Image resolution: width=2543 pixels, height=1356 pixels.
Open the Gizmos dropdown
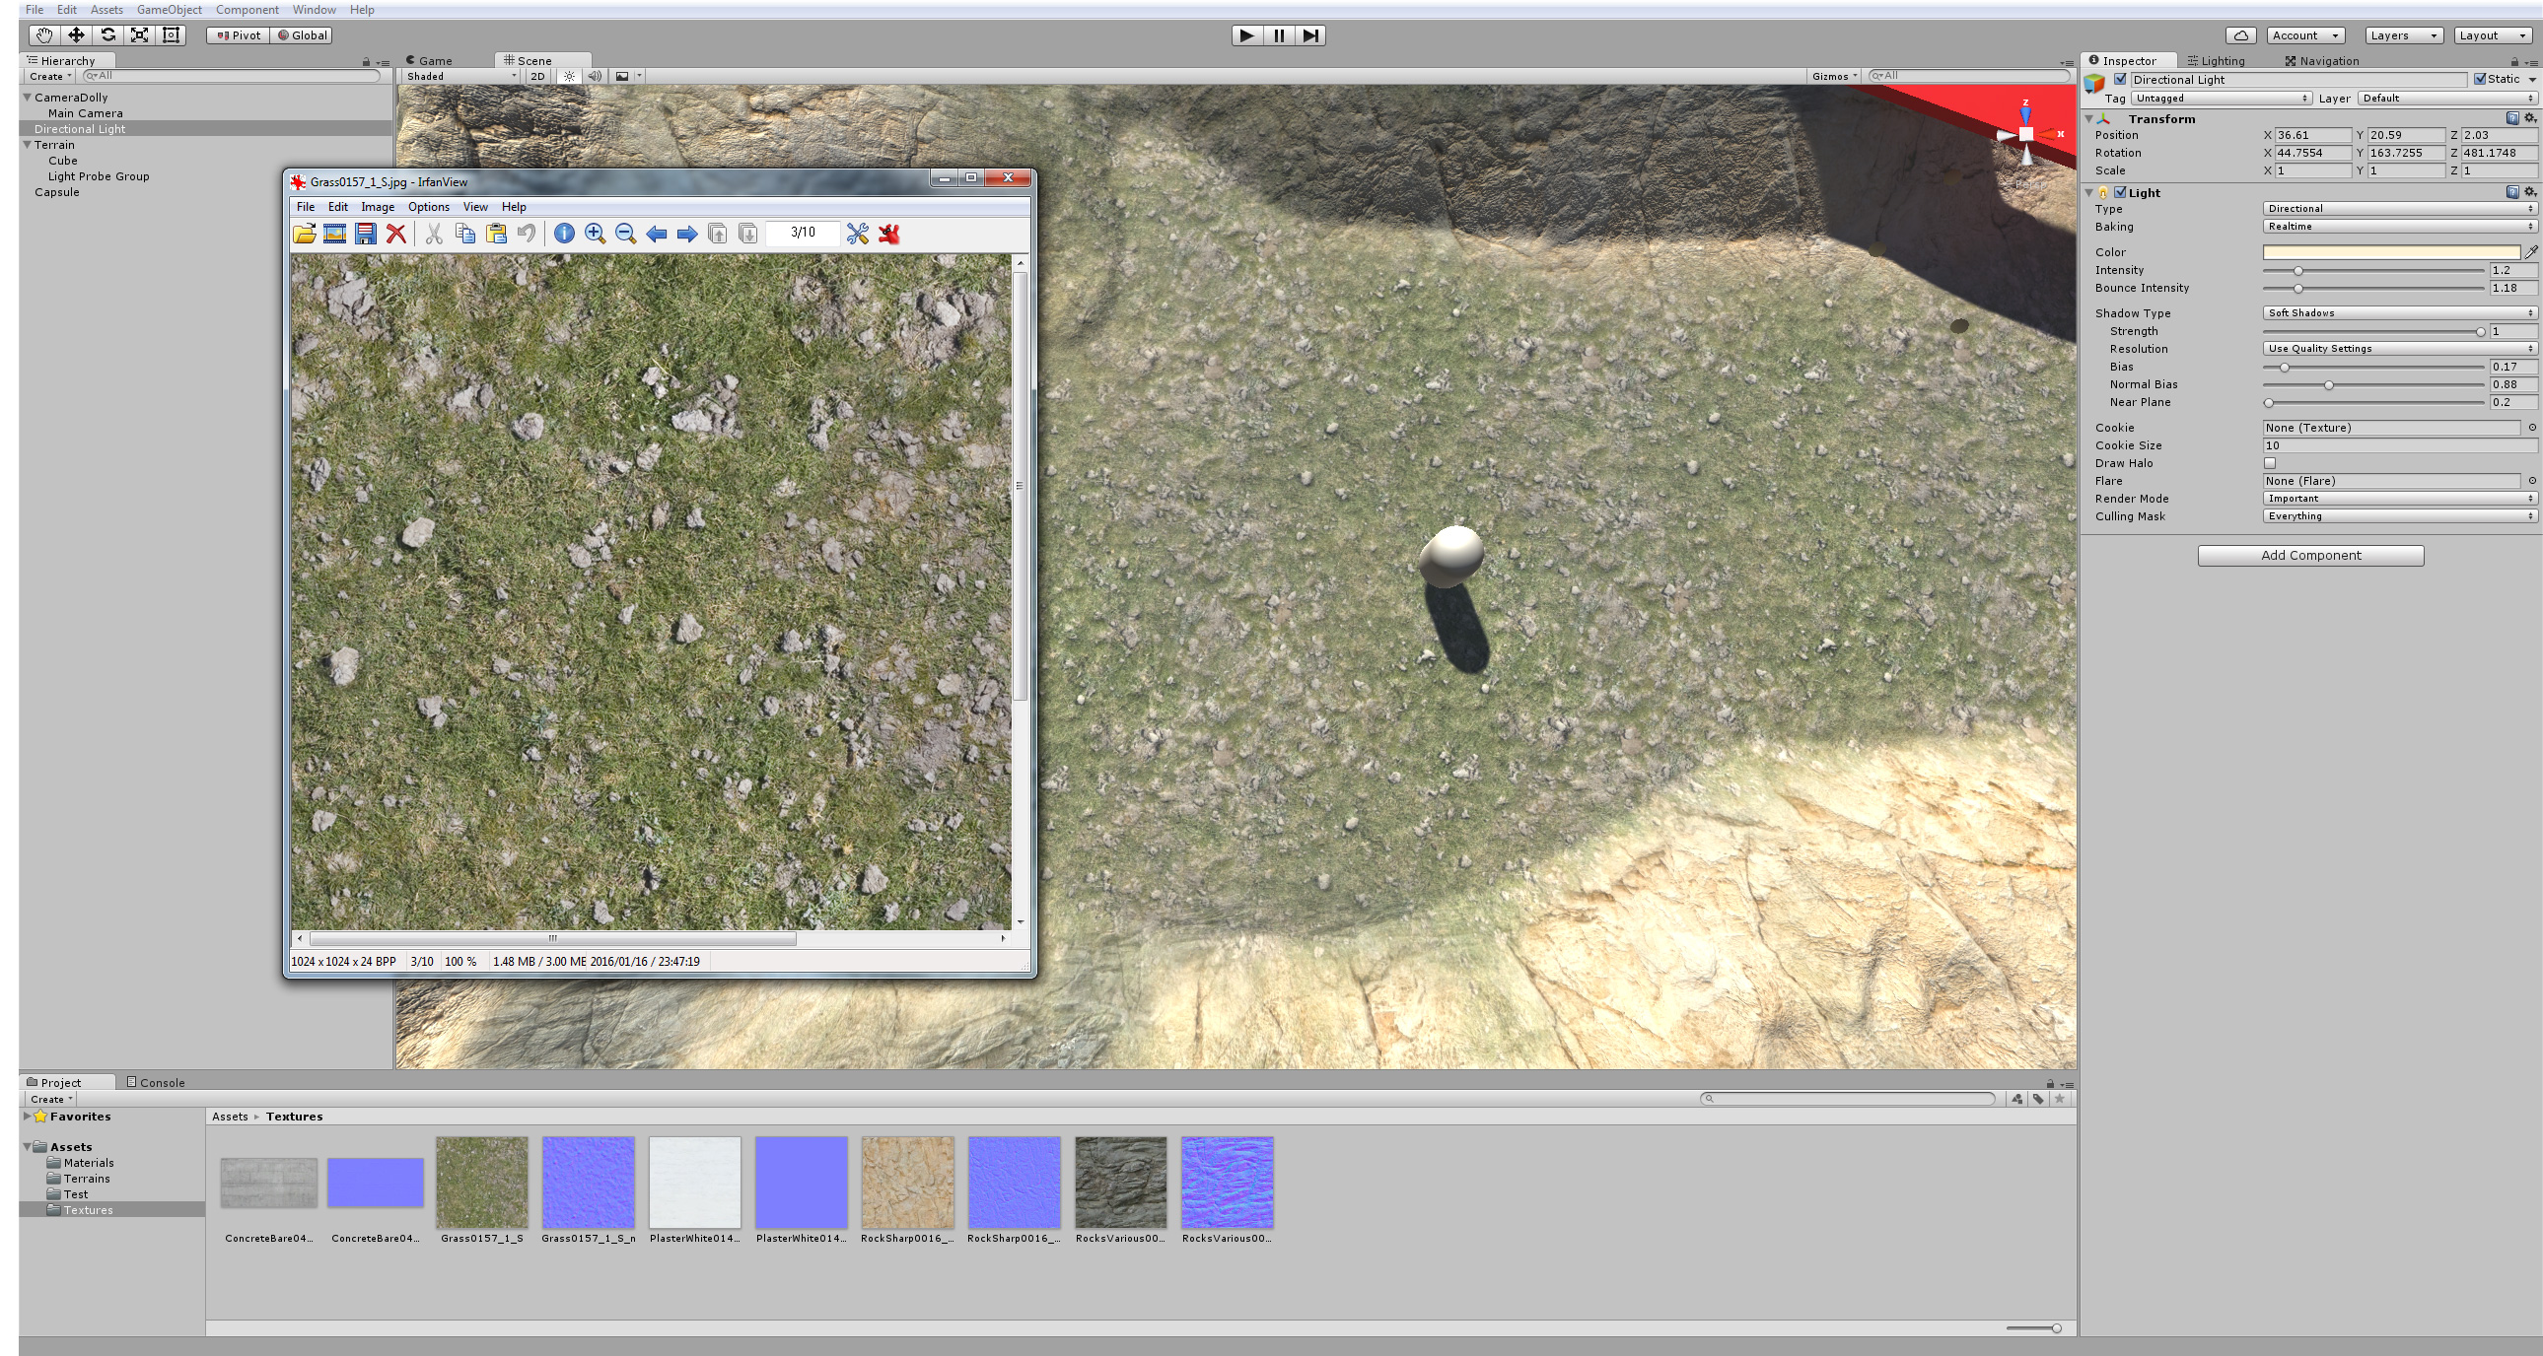[x=1834, y=76]
